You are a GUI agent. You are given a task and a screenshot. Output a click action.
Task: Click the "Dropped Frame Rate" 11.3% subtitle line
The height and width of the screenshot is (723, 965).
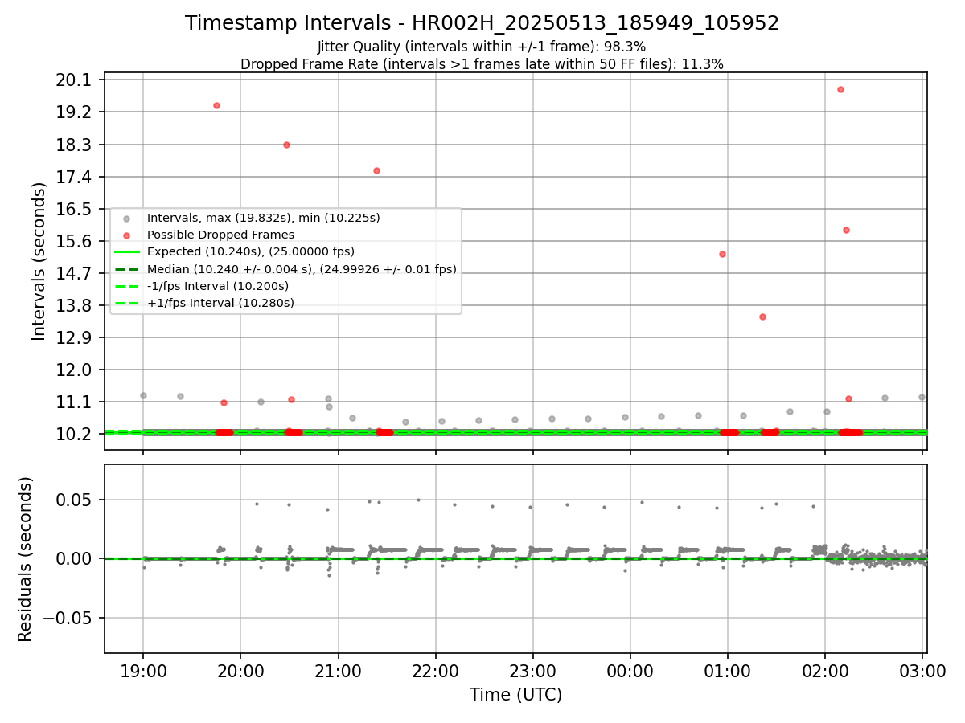(x=482, y=64)
